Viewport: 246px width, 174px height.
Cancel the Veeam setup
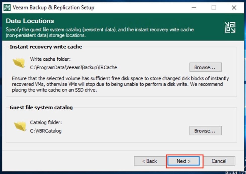(x=219, y=161)
